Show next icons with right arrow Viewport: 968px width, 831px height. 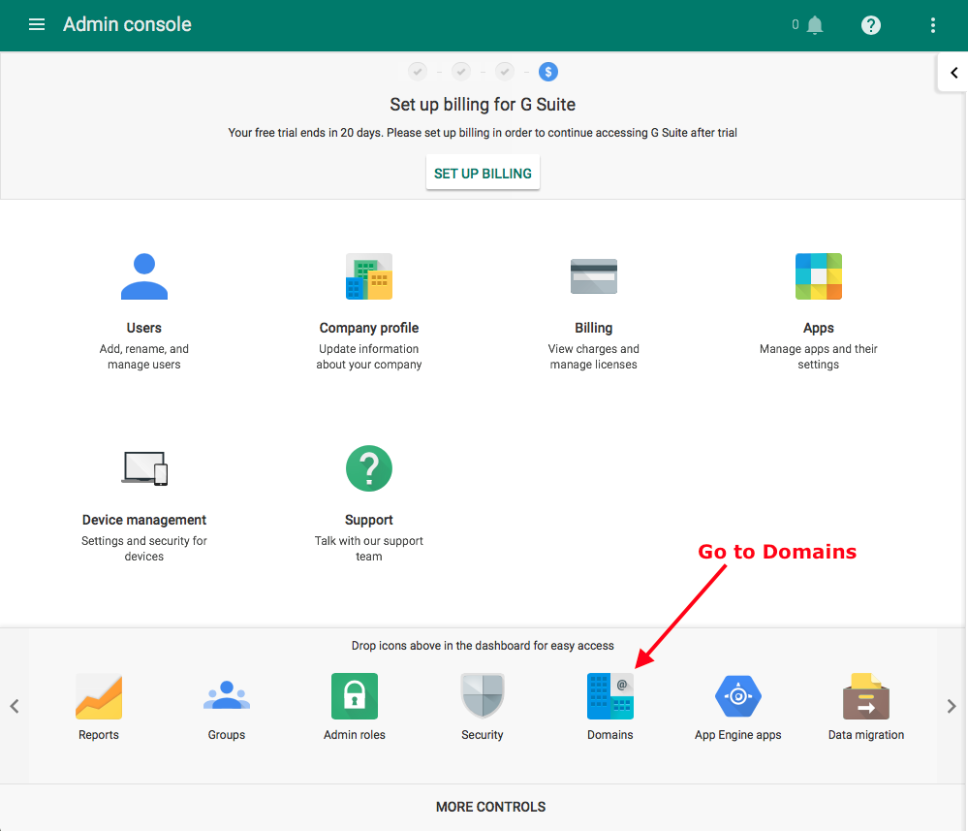click(952, 706)
